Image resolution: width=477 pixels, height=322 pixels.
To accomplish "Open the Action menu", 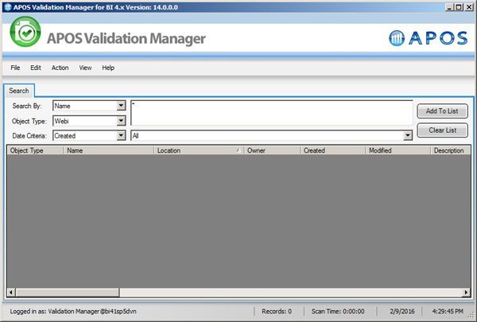I will (x=60, y=68).
